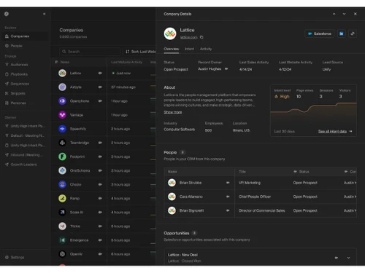Switch to the Intent tab
Screen dimensions: 365x273
(x=190, y=49)
